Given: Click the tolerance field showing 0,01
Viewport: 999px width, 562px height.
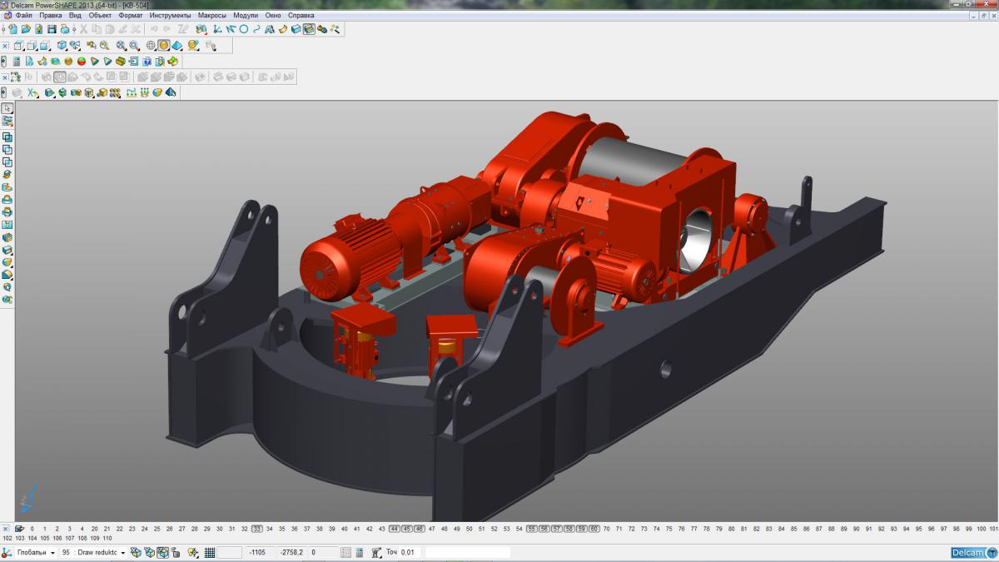Looking at the screenshot, I should tap(409, 552).
